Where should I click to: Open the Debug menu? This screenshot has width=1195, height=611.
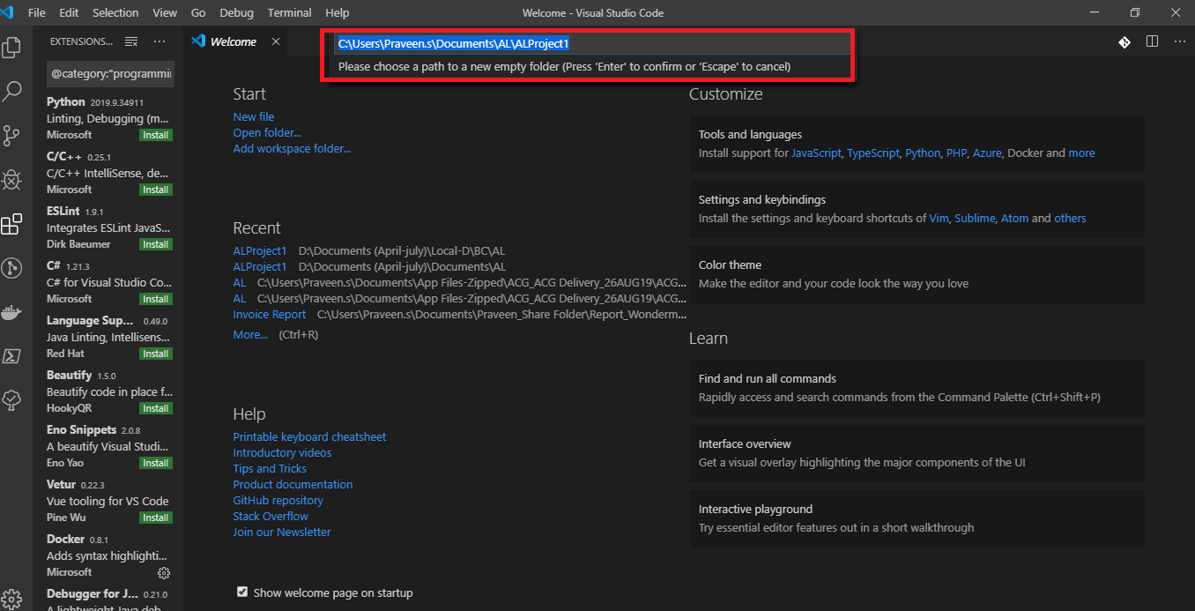(x=236, y=12)
